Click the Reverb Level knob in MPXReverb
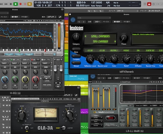 102,59
